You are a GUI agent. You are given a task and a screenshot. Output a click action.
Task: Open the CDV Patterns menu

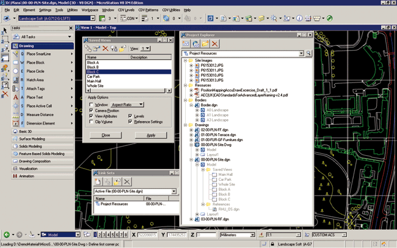pyautogui.click(x=149, y=10)
